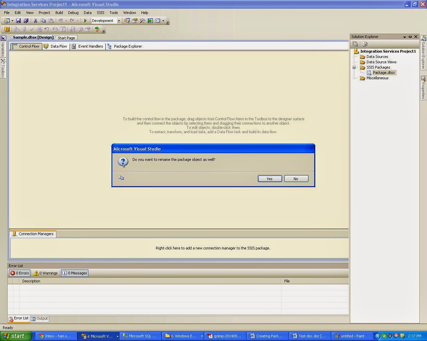
Task: Select the Data Sources folder
Action: pyautogui.click(x=377, y=57)
